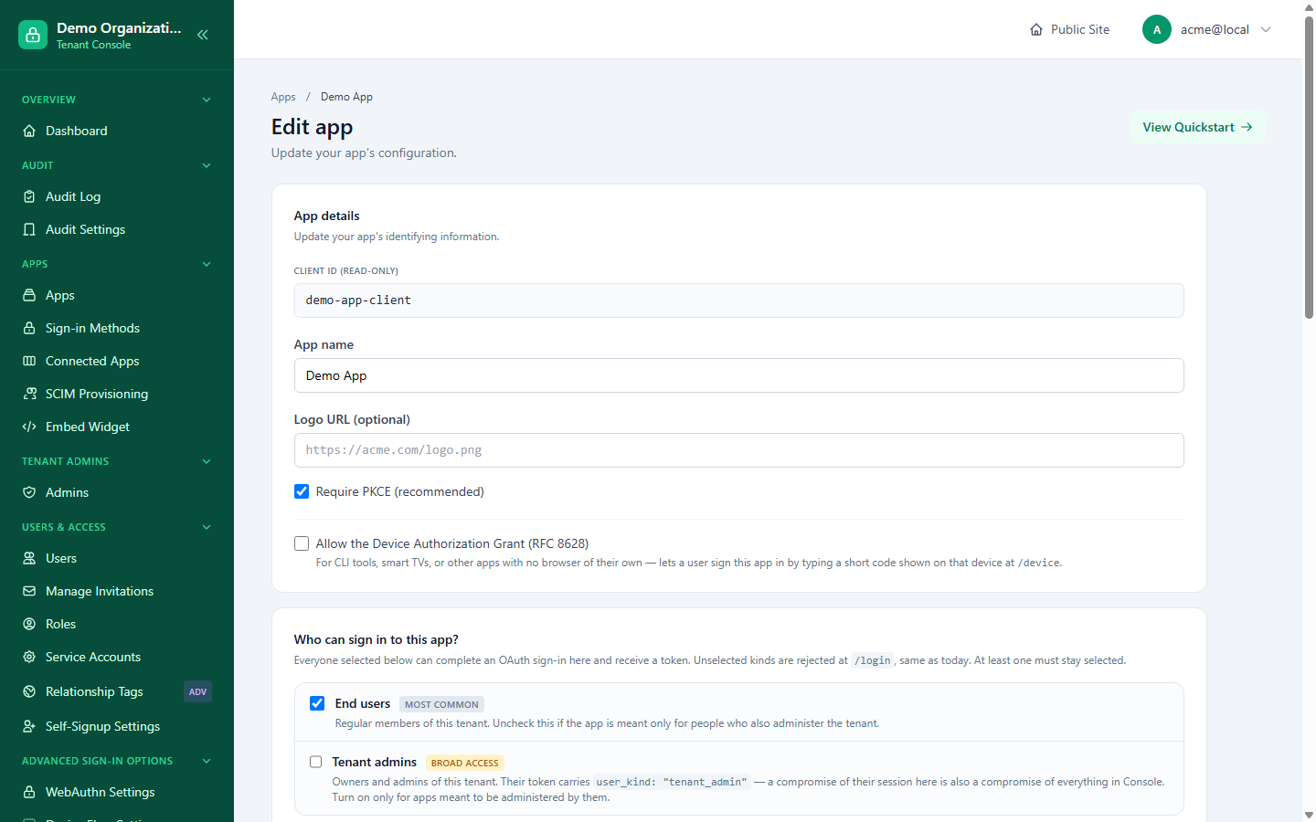Click the Relationship Tags icon
Image resolution: width=1316 pixels, height=822 pixels.
(29, 691)
